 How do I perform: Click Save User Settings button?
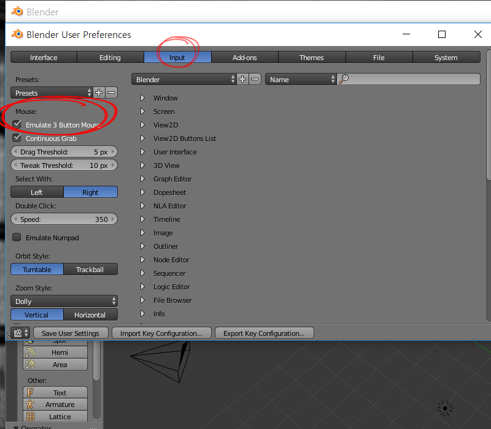pos(71,333)
